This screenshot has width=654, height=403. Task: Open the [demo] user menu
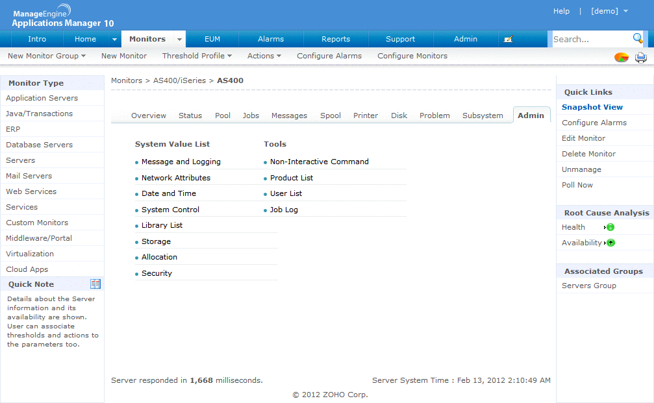[x=609, y=10]
